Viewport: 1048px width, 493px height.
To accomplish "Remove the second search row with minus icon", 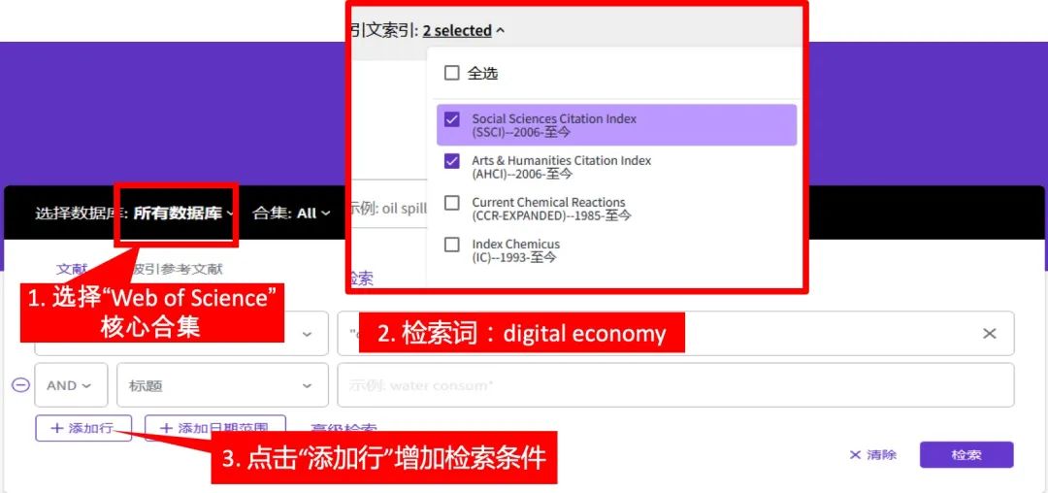I will (x=20, y=385).
